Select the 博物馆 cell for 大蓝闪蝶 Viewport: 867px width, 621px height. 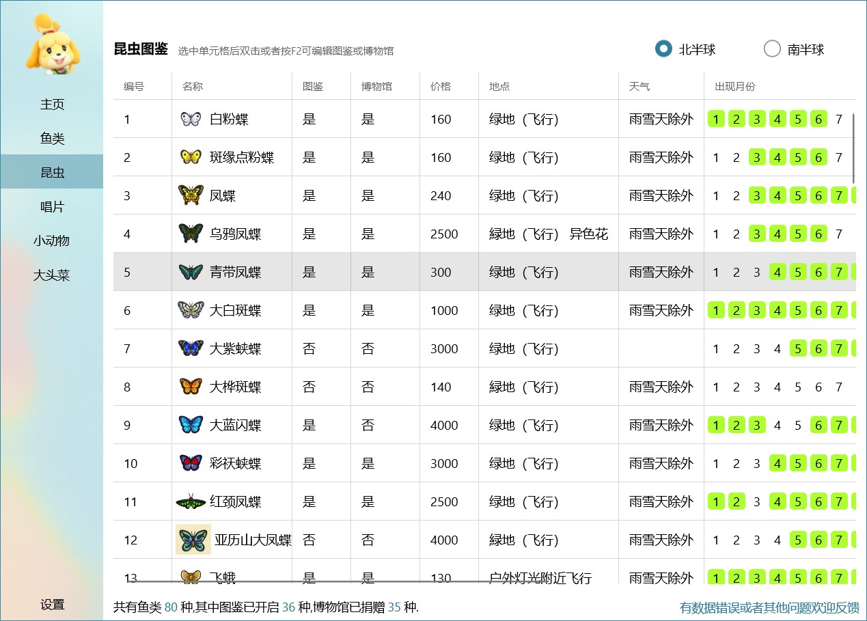click(x=385, y=425)
